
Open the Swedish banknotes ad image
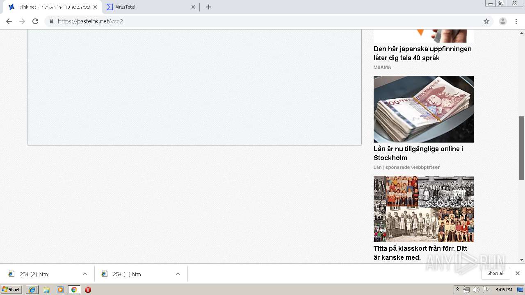tap(424, 109)
